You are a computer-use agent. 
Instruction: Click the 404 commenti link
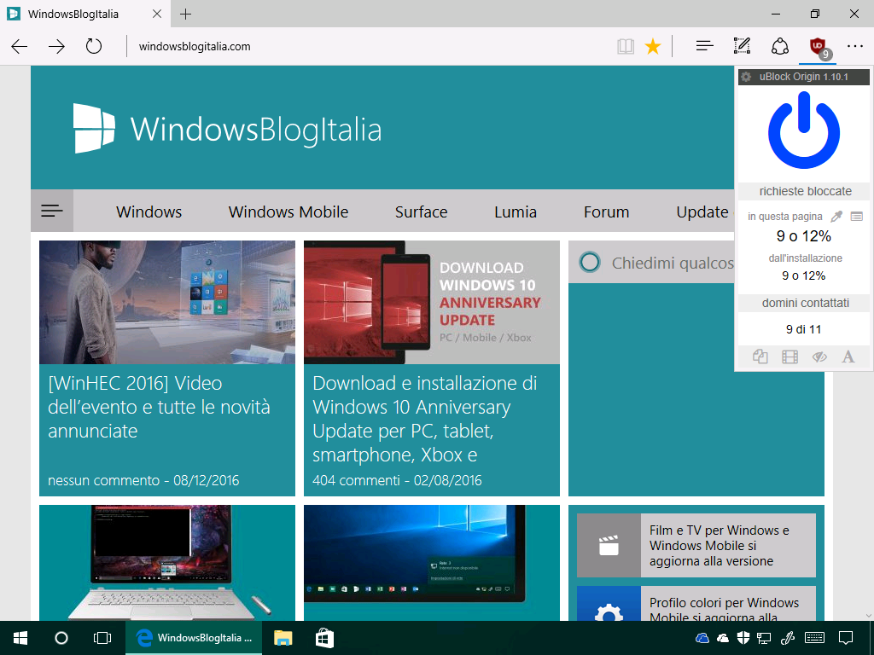point(356,480)
